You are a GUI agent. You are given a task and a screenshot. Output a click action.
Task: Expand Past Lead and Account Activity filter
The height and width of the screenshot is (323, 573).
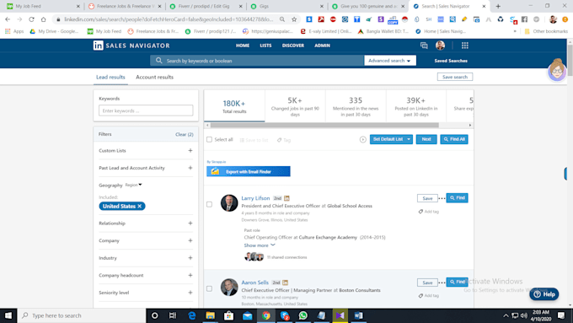190,168
